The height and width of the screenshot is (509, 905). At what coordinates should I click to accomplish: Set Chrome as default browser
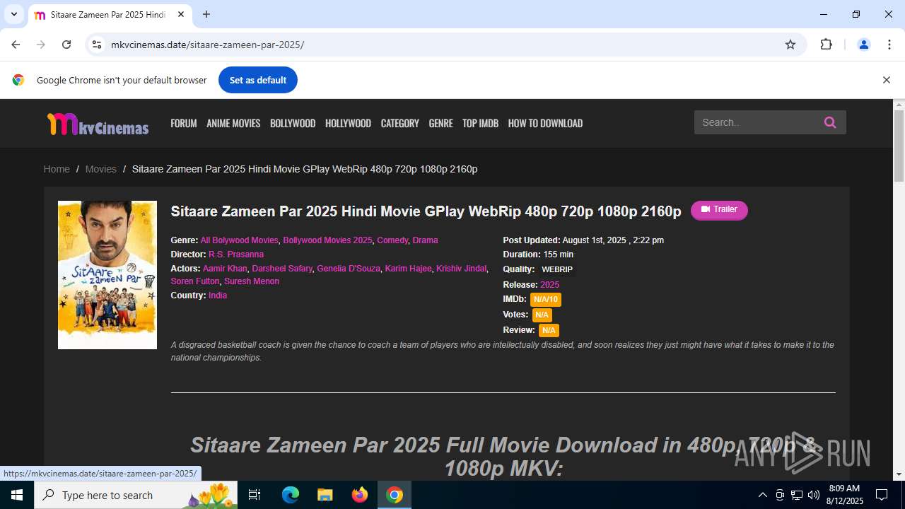coord(258,80)
